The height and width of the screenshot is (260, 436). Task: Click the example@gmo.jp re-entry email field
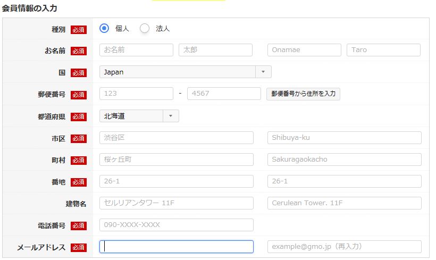click(344, 247)
